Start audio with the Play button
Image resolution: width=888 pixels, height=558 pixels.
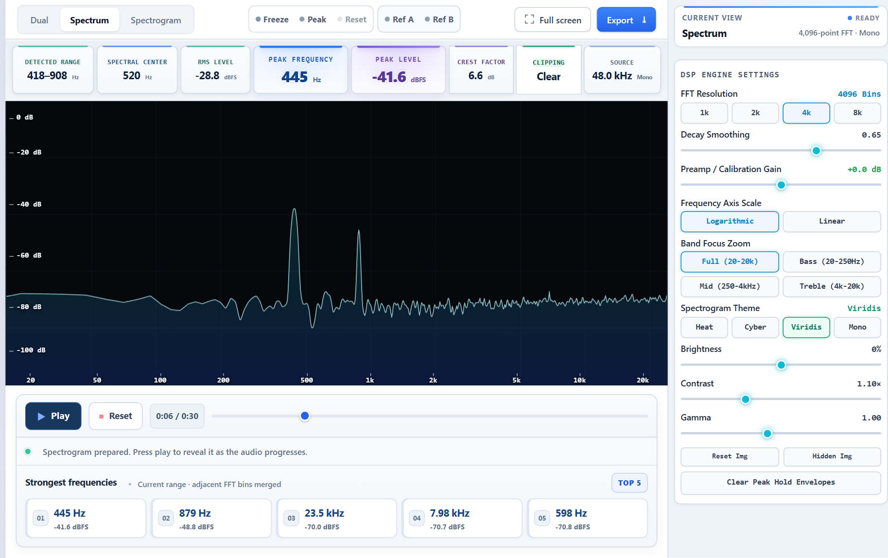click(53, 416)
